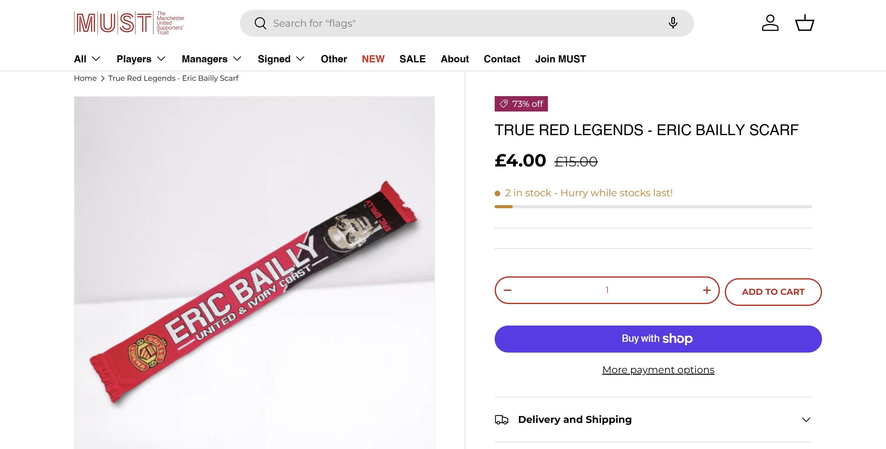
Task: Increase quantity with plus button
Action: point(707,291)
